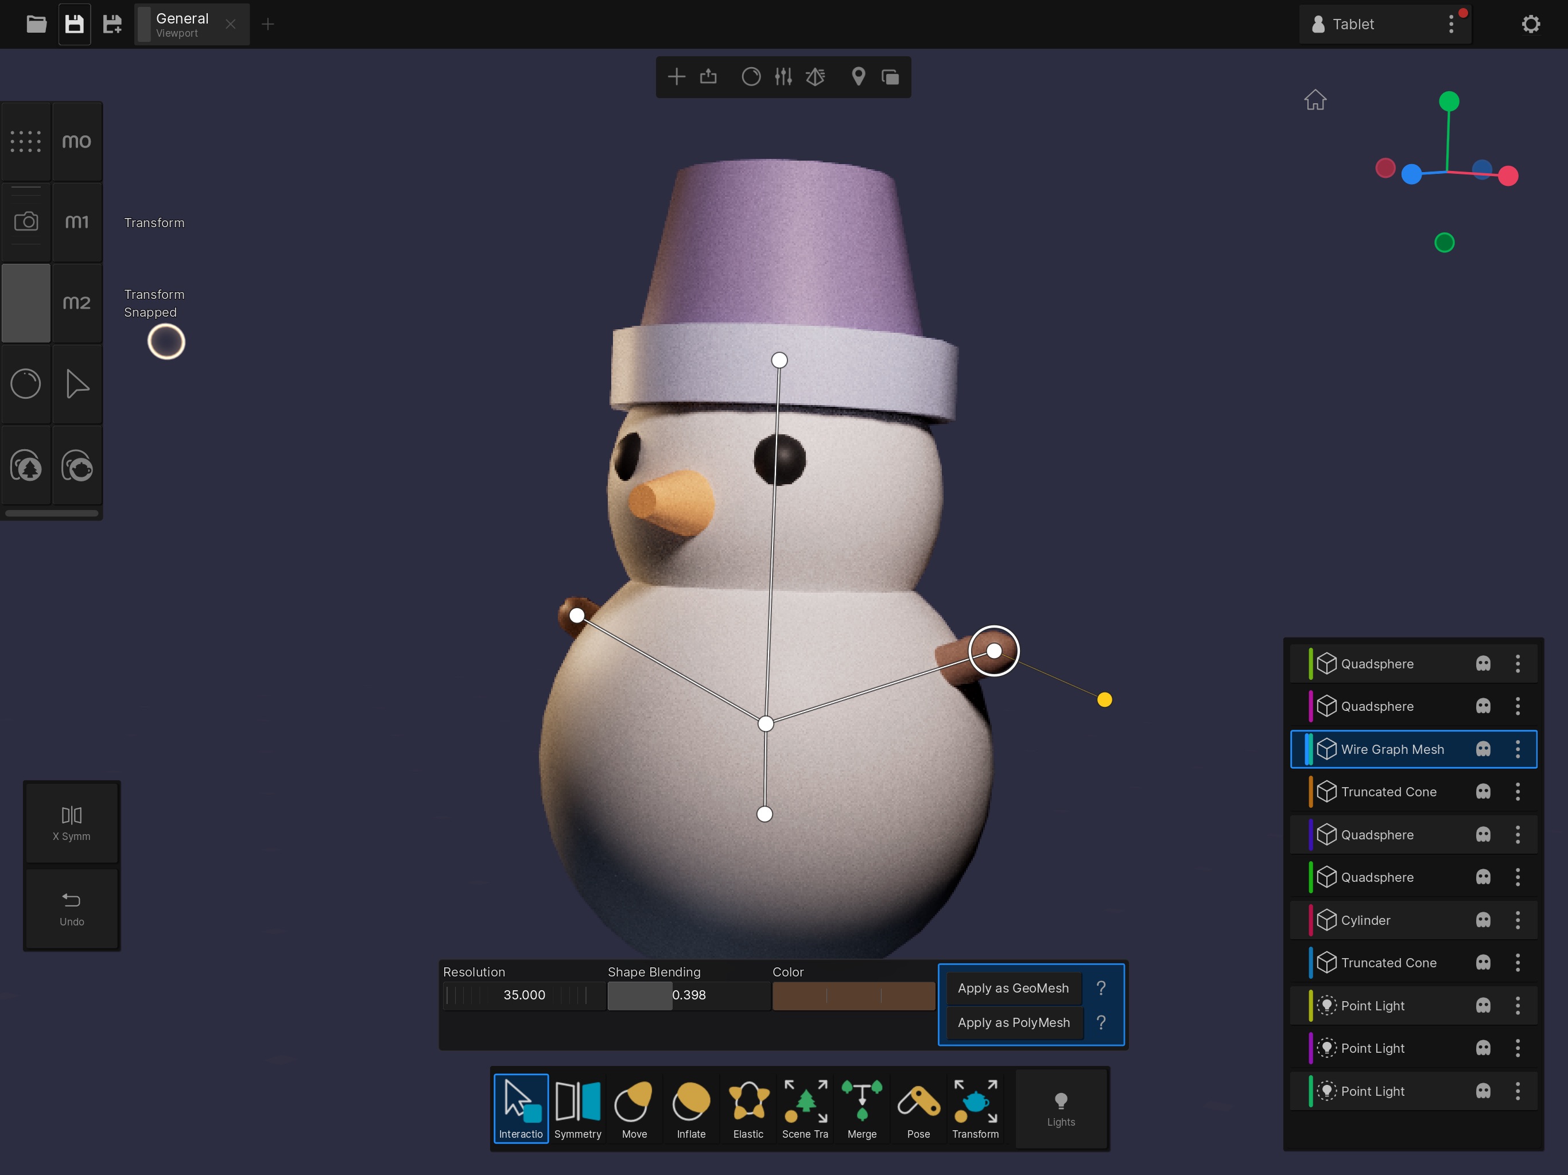This screenshot has width=1568, height=1175.
Task: Open options menu for first Truncated Cone
Action: pos(1517,792)
